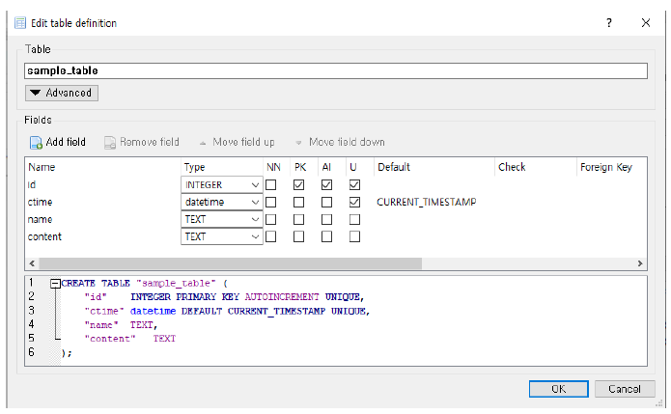
Task: Click the Remove field icon
Action: point(110,143)
